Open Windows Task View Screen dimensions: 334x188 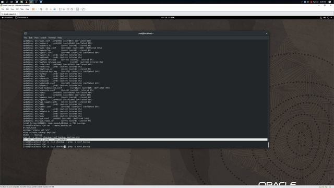(x=11, y=2)
